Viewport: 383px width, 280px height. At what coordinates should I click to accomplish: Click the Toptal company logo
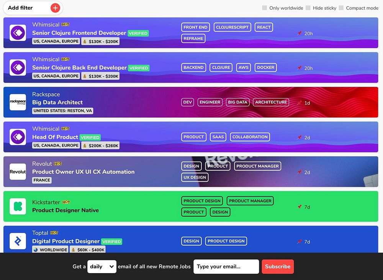point(18,241)
